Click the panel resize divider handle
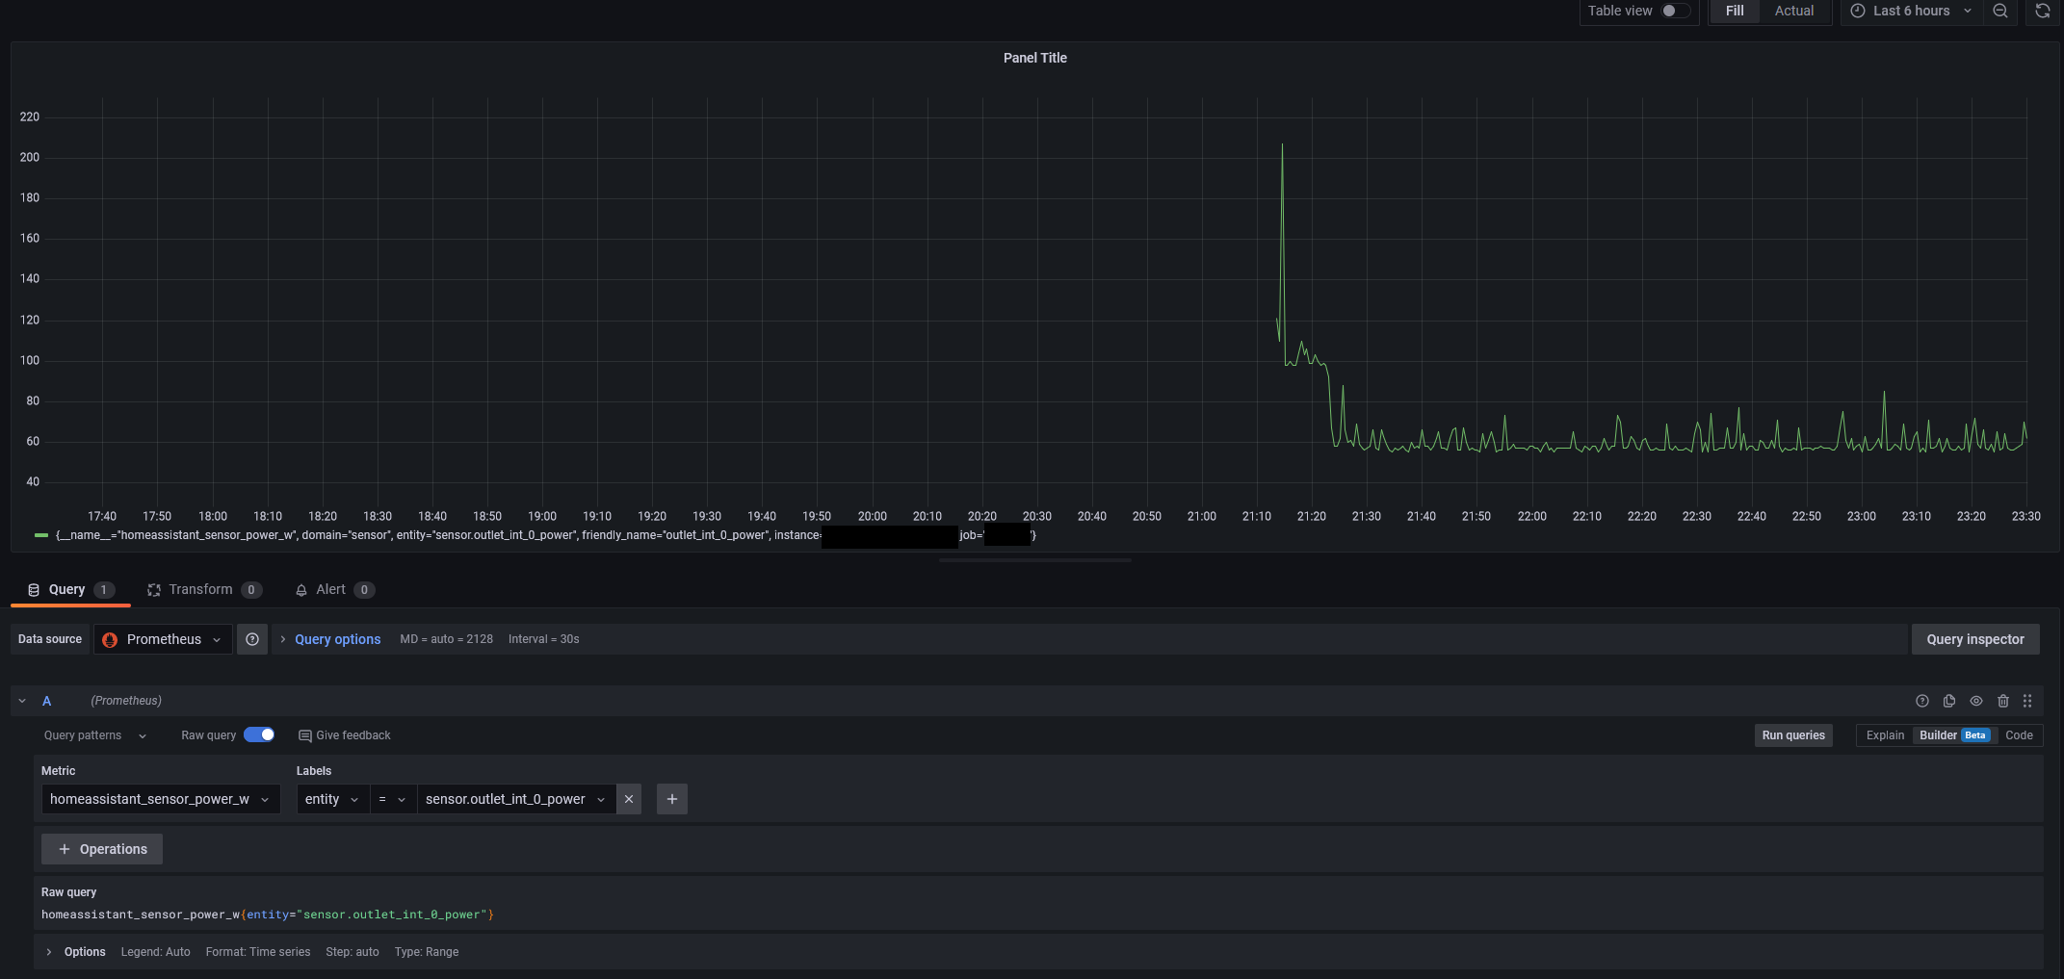Screen dimensions: 2064x979 1034,560
